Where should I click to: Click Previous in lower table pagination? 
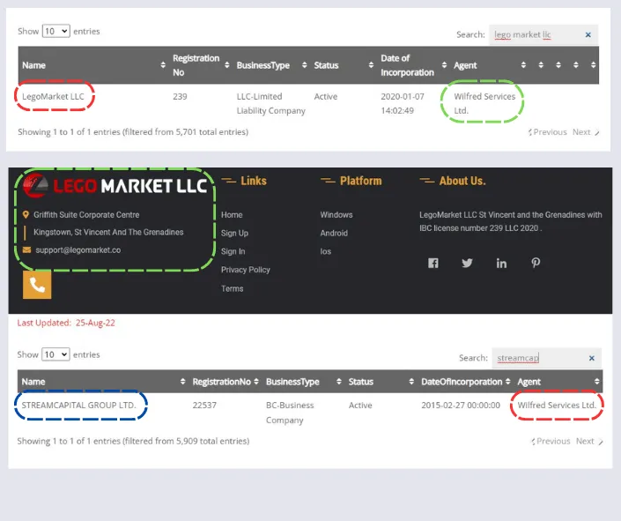coord(551,442)
